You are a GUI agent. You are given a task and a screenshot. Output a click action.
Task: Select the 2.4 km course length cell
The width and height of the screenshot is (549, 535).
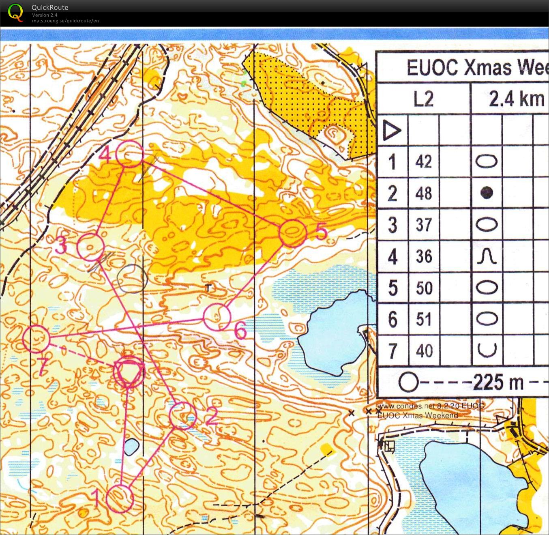(x=511, y=99)
